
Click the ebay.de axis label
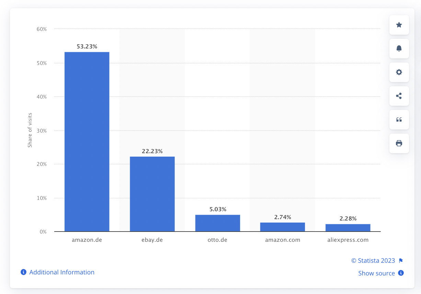coord(152,240)
